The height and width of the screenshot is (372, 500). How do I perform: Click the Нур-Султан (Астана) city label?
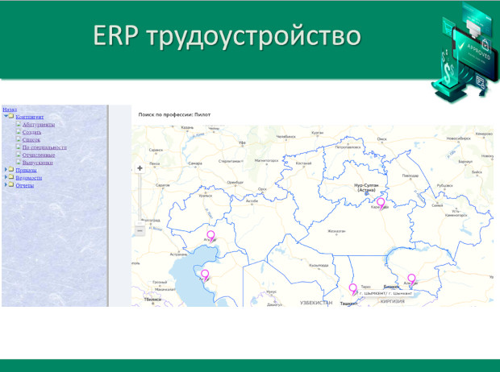click(x=366, y=188)
